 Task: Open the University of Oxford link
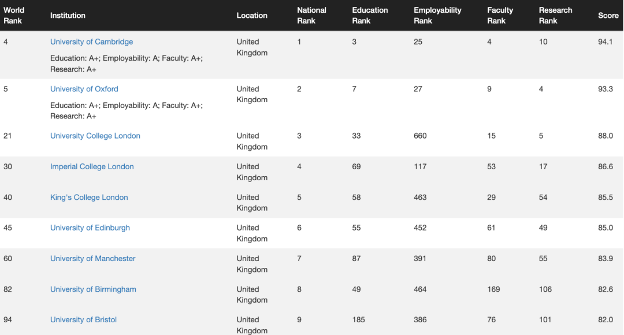pos(84,89)
